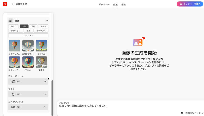Choose the スカンジナ… balloon effect thumbnail

(x=28, y=46)
